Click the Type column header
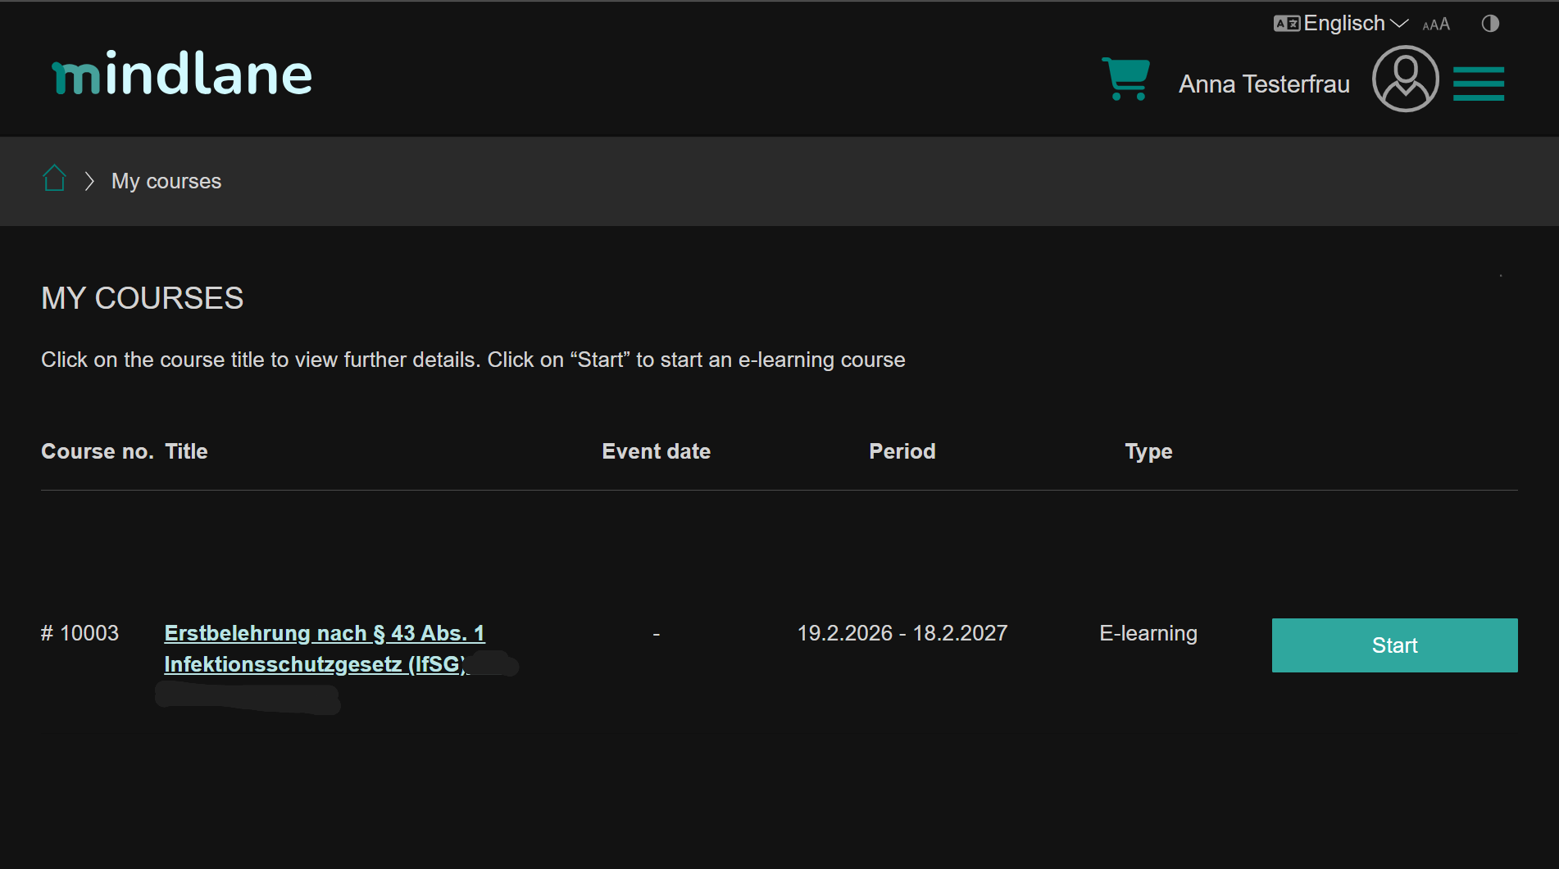The image size is (1559, 869). 1148,452
